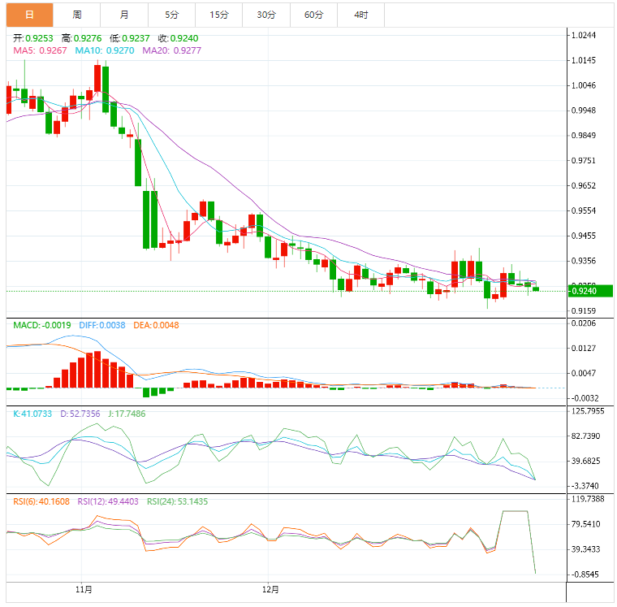Click the opening price 开:0.9253 value
The height and width of the screenshot is (607, 617).
tap(33, 38)
